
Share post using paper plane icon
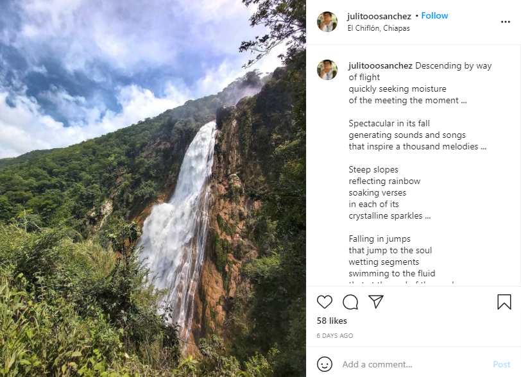click(x=376, y=302)
